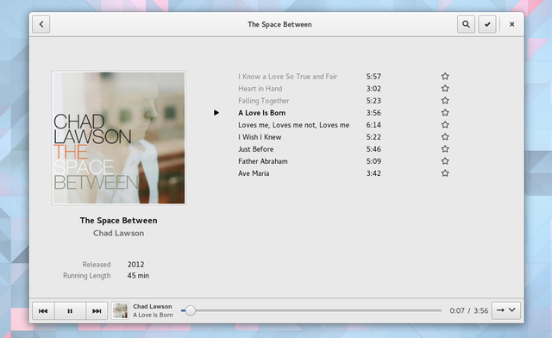Close the music window
This screenshot has height=338, width=552.
tap(511, 24)
